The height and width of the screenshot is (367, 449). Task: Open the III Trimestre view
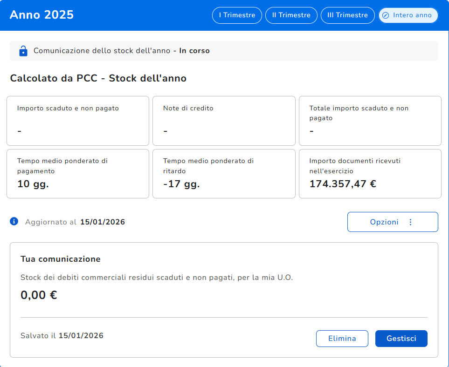[x=347, y=15]
